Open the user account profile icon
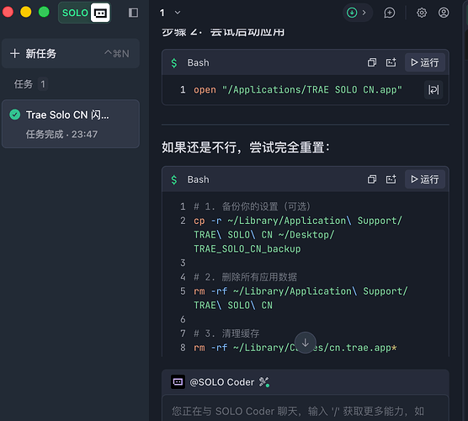Screen dimensions: 468x421 (444, 13)
